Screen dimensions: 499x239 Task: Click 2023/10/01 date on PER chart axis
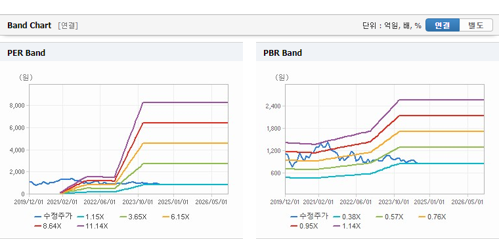[139, 202]
